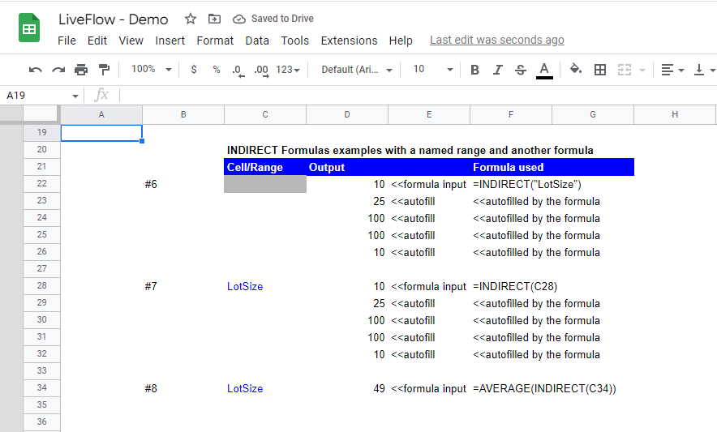
Task: Decrease decimal places icon
Action: point(238,70)
